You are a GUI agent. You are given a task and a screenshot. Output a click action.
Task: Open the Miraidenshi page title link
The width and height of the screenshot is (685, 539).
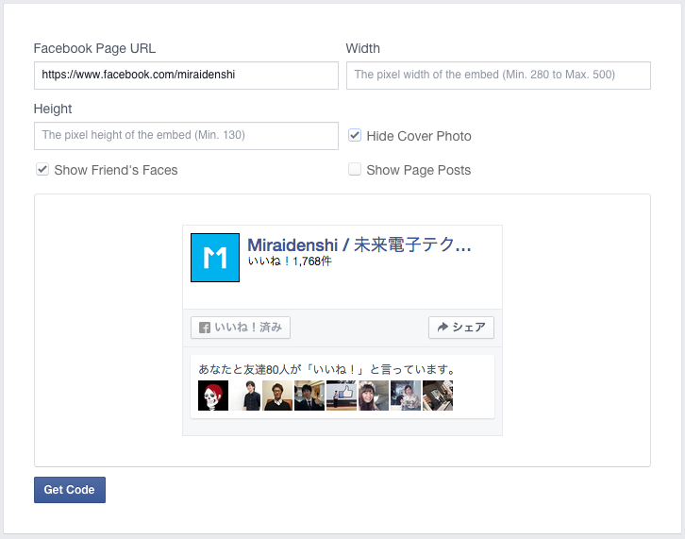point(359,244)
